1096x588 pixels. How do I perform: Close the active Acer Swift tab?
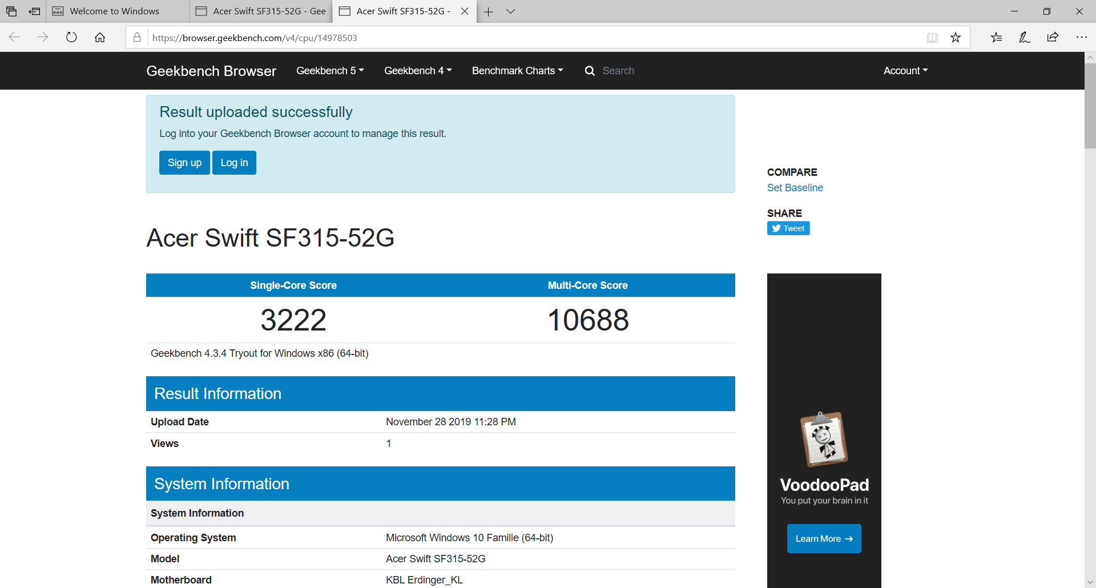(x=465, y=11)
